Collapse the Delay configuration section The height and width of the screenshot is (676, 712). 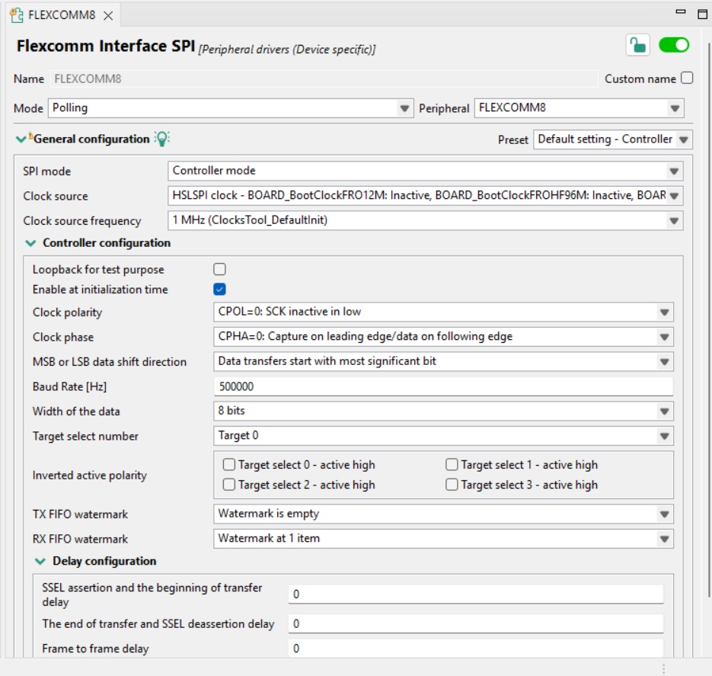(x=40, y=561)
